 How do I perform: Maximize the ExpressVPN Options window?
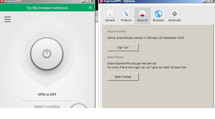pos(209,1)
